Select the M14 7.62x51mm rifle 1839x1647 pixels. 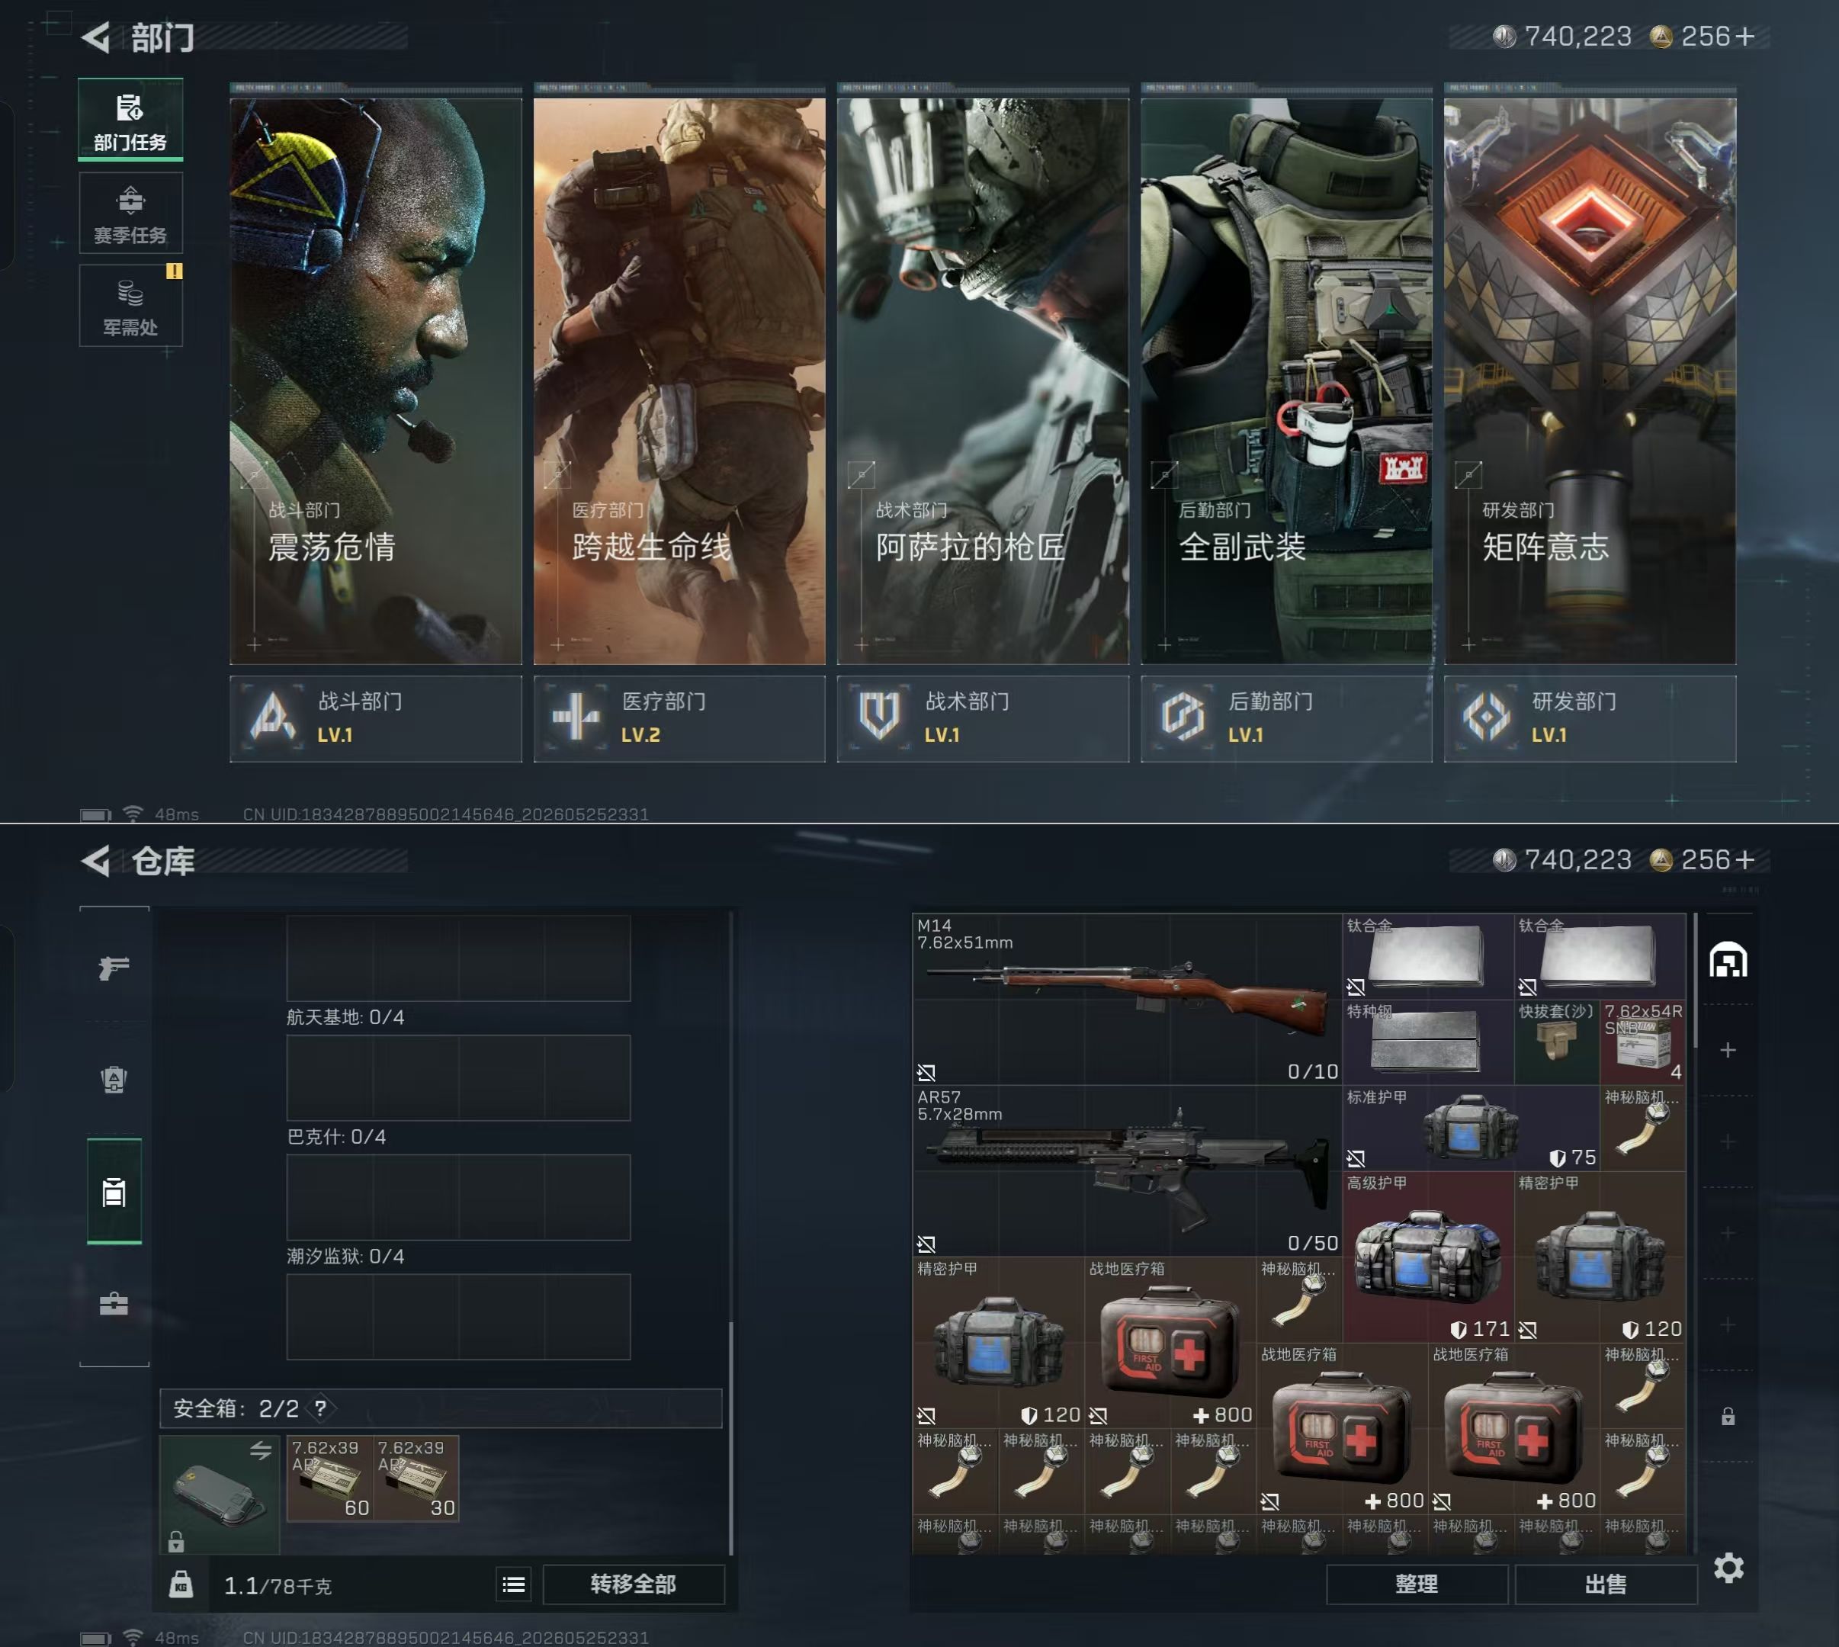1127,999
